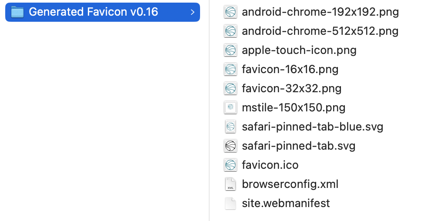Click the blue folder icon
421x221 pixels.
coord(17,12)
